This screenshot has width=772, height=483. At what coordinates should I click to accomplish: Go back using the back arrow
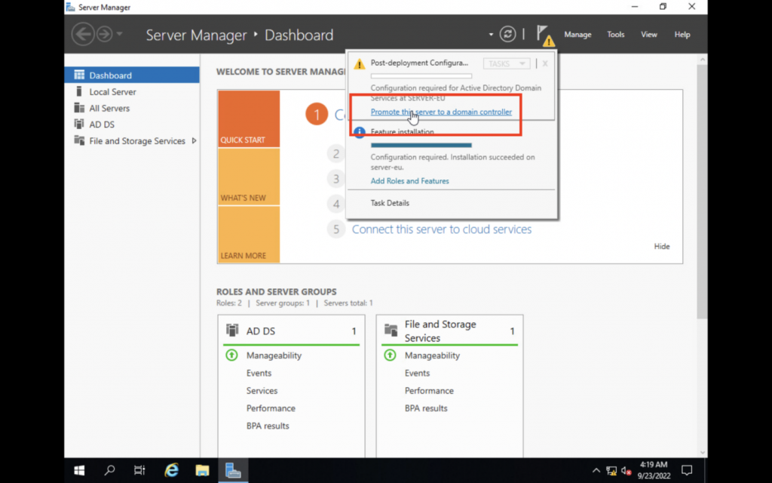click(x=82, y=35)
